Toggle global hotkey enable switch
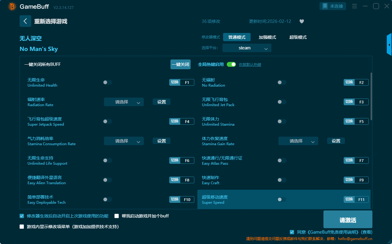Image resolution: width=392 pixels, height=244 pixels. pos(231,64)
